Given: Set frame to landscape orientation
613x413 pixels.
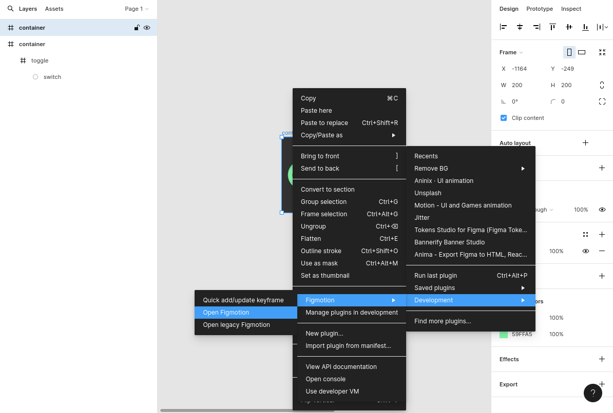Looking at the screenshot, I should [582, 52].
